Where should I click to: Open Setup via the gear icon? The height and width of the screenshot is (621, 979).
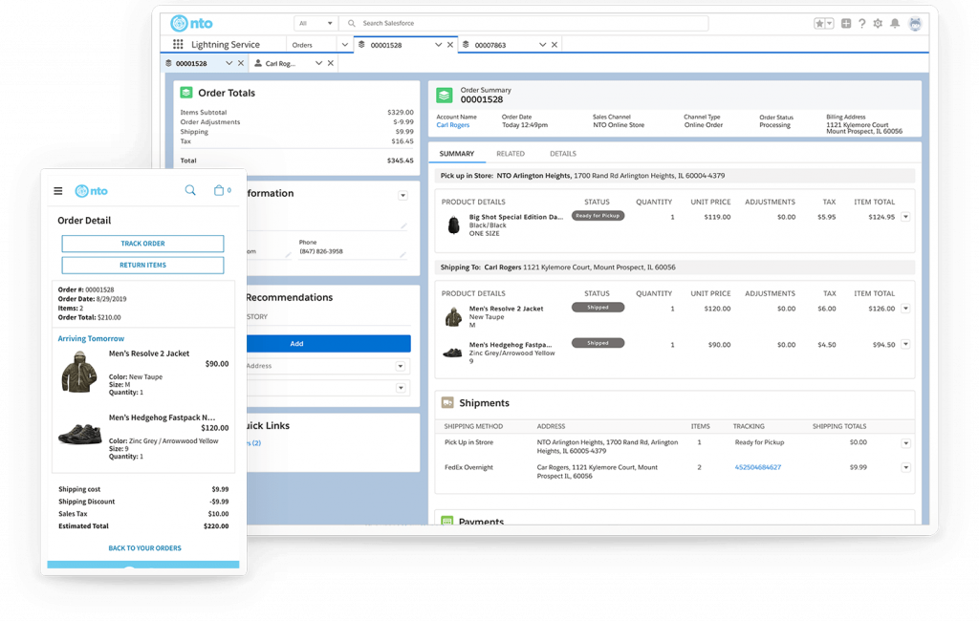click(879, 24)
